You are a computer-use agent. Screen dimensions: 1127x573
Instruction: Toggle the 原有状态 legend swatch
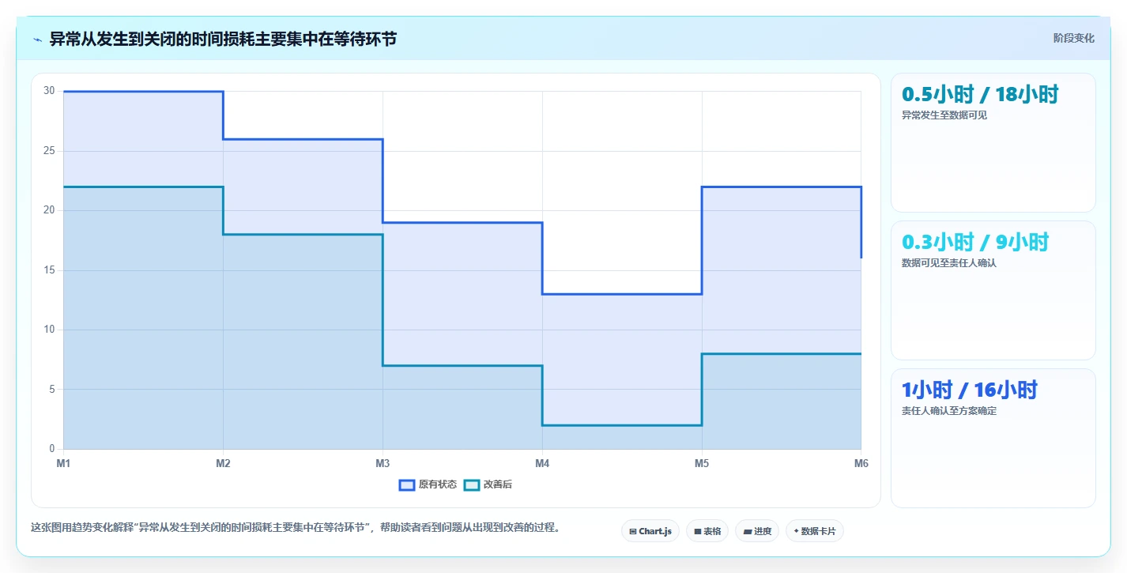pos(407,484)
